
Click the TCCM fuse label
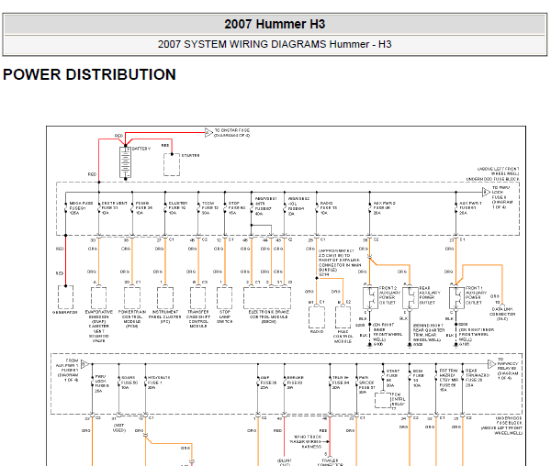(210, 208)
